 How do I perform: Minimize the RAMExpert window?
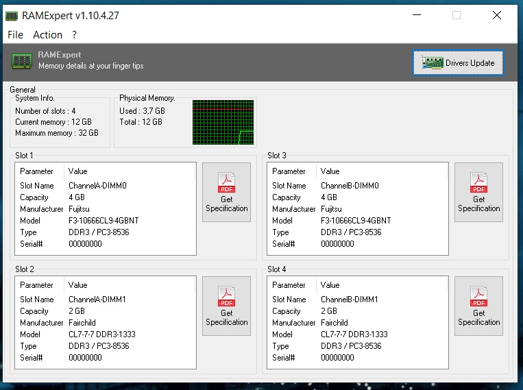pos(417,15)
